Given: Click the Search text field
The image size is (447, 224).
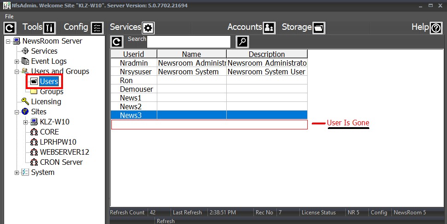Looking at the screenshot, I should (189, 42).
